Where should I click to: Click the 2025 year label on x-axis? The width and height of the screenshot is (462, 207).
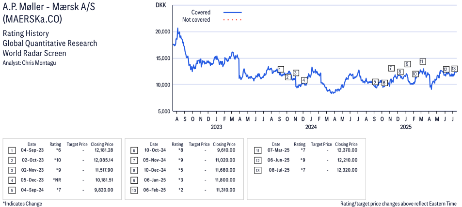tap(405, 127)
